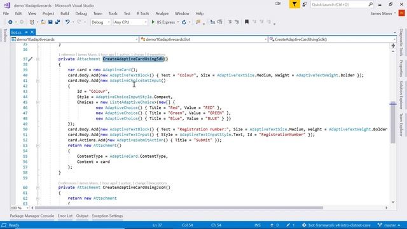Image resolution: width=407 pixels, height=229 pixels.
Task: Click the New Project toolbar icon
Action: [32, 22]
